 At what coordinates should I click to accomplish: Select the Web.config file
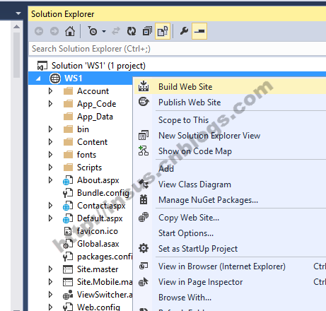pos(98,307)
